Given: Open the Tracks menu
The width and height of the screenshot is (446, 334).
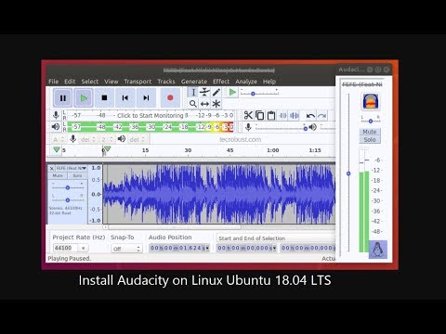Looking at the screenshot, I should pyautogui.click(x=166, y=82).
